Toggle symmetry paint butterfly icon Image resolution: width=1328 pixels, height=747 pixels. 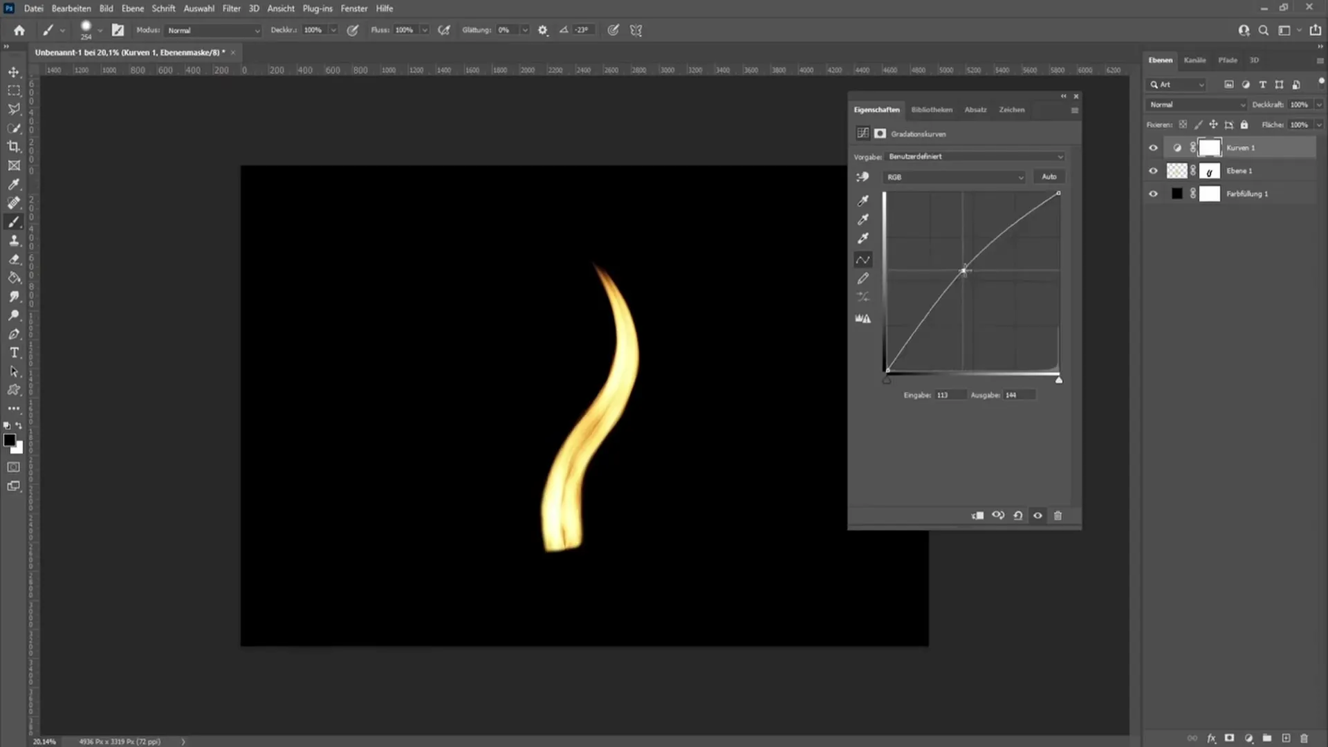pyautogui.click(x=636, y=30)
